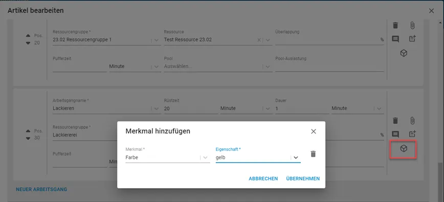Click the NEUER ARBEITSGANG link

coord(41,189)
